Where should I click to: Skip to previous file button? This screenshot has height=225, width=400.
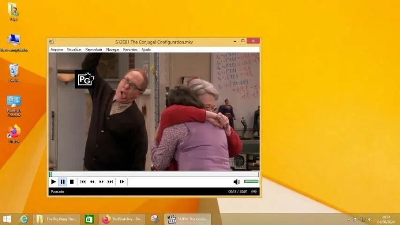tap(83, 181)
